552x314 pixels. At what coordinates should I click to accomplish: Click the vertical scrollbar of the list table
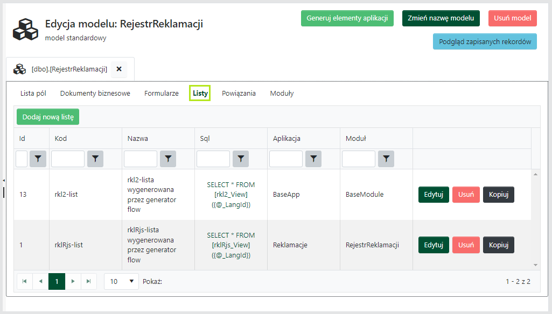click(535, 220)
